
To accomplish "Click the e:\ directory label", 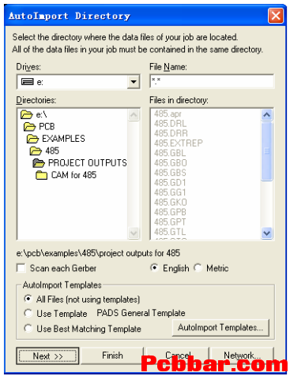I will tap(41, 114).
